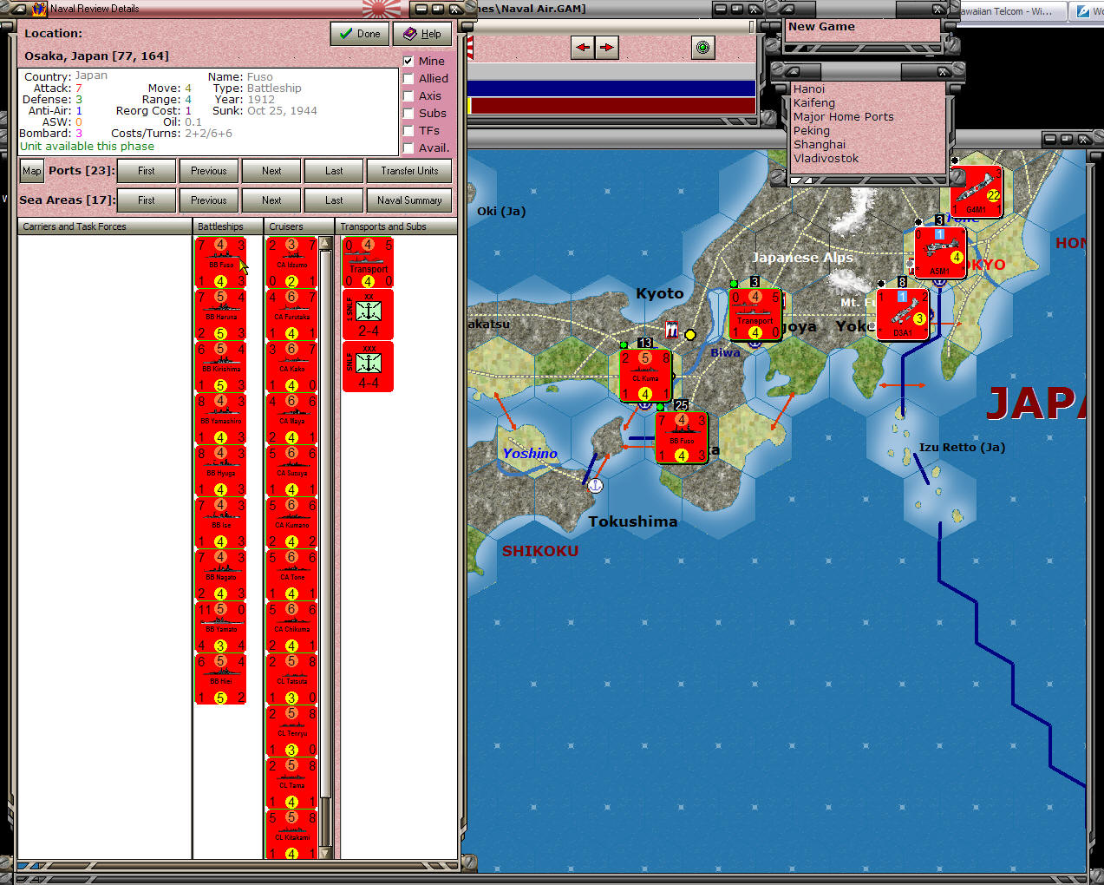This screenshot has height=885, width=1104.
Task: Select the CA Suzuya cruiser counter
Action: coord(291,470)
